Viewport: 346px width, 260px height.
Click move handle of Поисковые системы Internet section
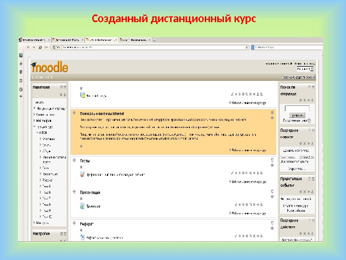click(74, 113)
